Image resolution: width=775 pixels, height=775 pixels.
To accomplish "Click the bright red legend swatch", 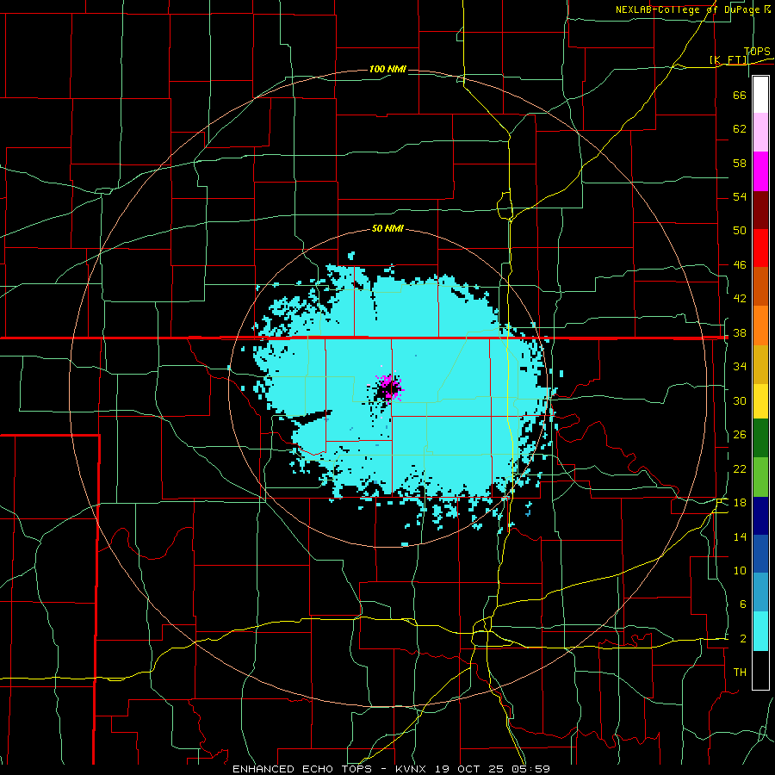I will coord(760,248).
